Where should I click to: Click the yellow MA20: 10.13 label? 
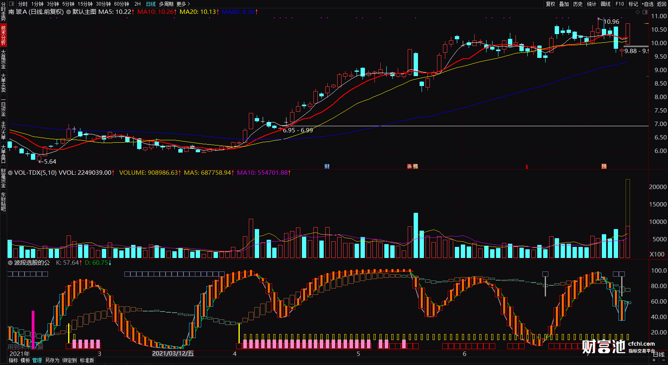pos(199,12)
